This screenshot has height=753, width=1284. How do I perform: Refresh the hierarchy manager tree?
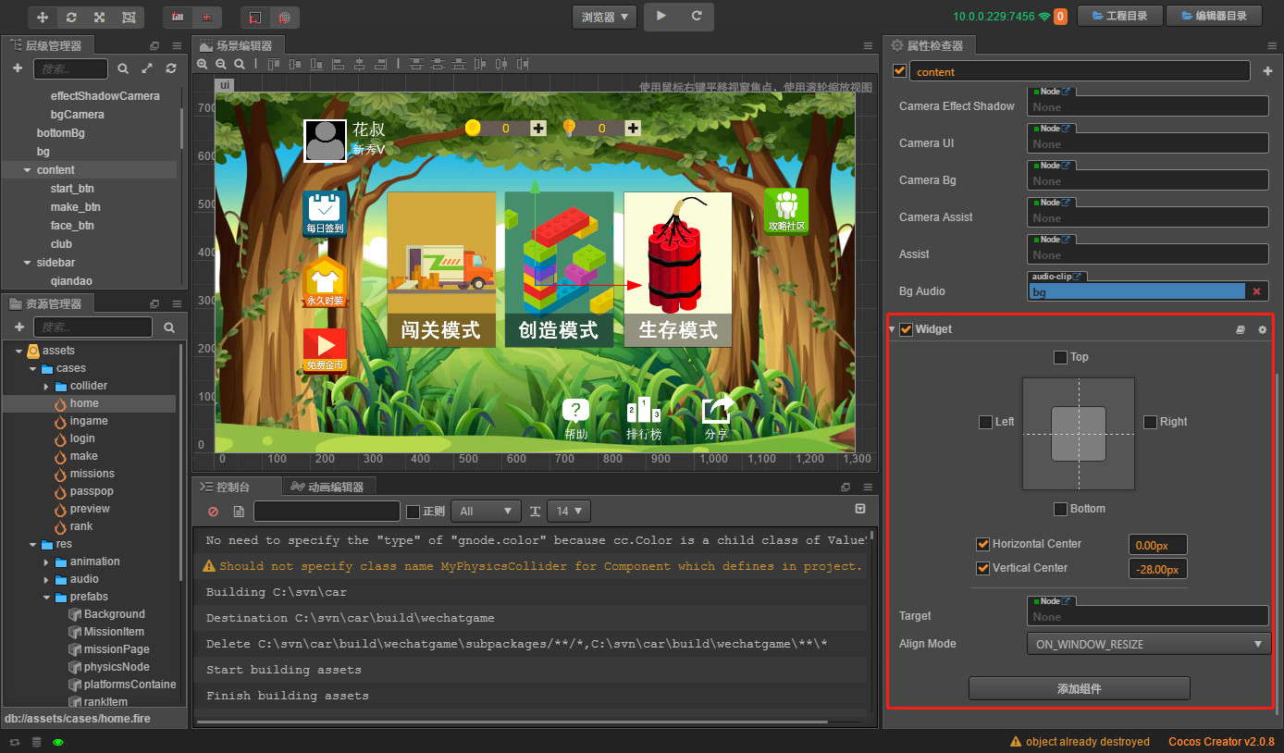[x=172, y=68]
